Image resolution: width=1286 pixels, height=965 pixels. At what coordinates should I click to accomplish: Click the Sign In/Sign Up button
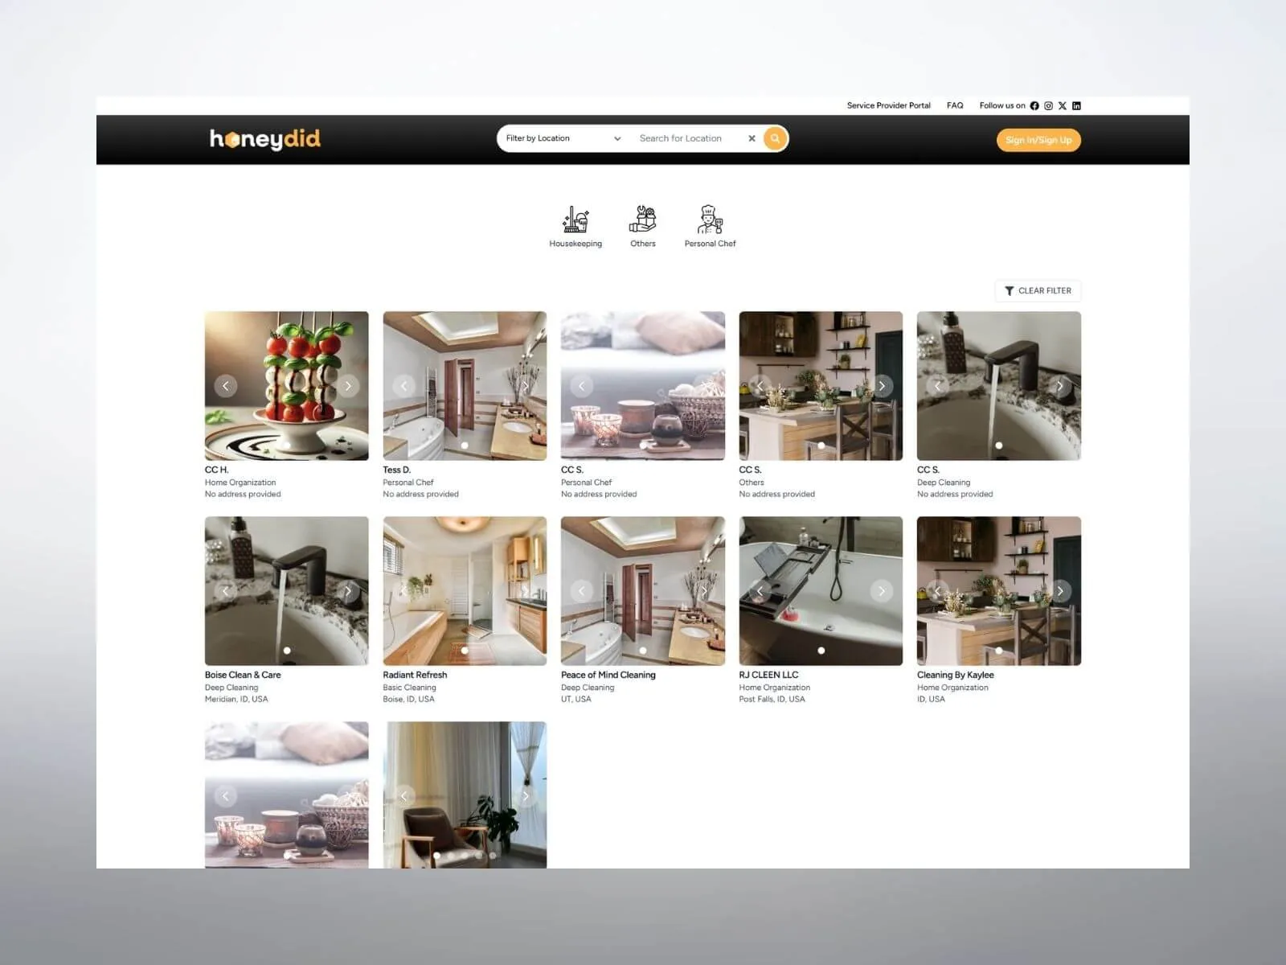click(1038, 140)
